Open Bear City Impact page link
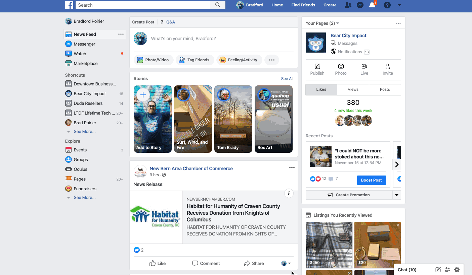 (348, 36)
